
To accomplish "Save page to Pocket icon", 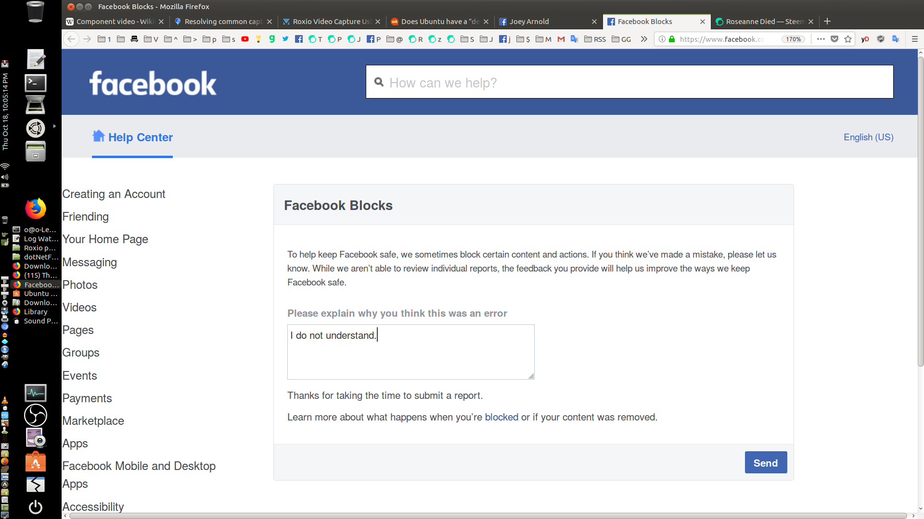I will coord(834,39).
